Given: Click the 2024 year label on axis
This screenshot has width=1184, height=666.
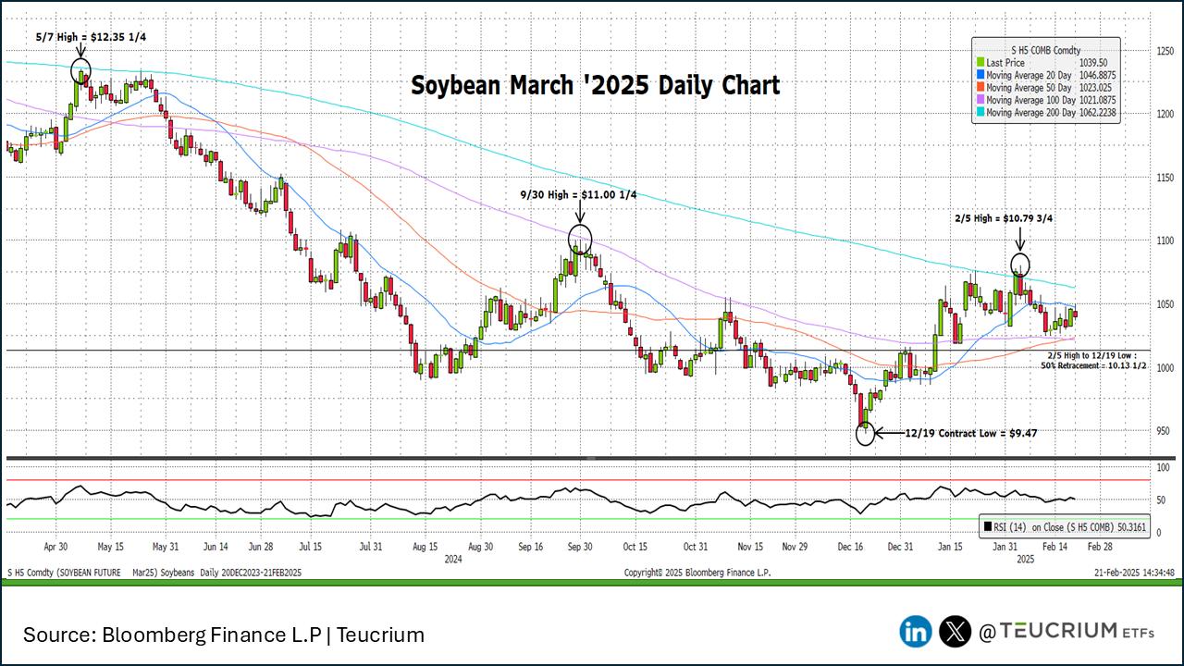Looking at the screenshot, I should (x=453, y=560).
